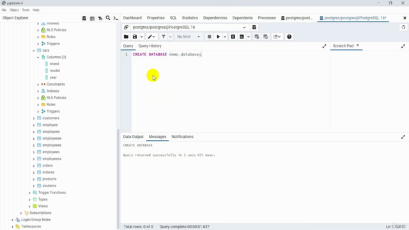Launch the PSQL tool terminal icon

[116, 19]
